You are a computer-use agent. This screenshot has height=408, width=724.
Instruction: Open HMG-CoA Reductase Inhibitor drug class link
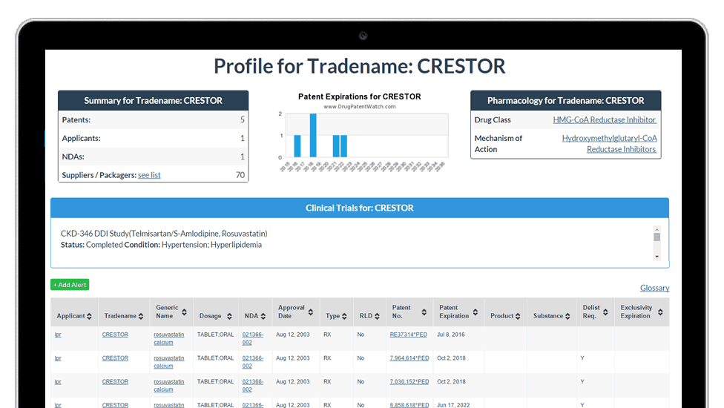click(x=605, y=119)
